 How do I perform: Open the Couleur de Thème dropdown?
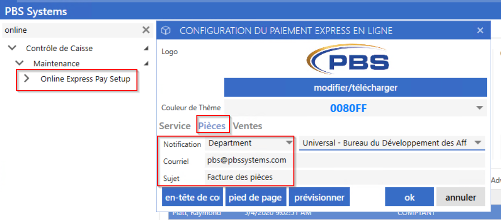(479, 108)
